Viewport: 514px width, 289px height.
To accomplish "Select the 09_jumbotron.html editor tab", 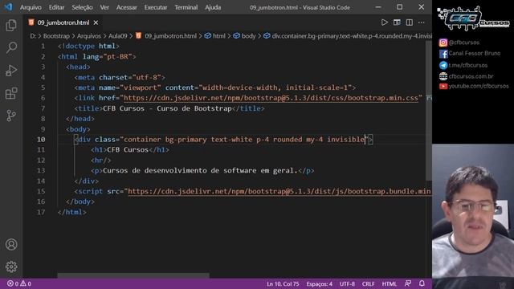I will click(63, 22).
